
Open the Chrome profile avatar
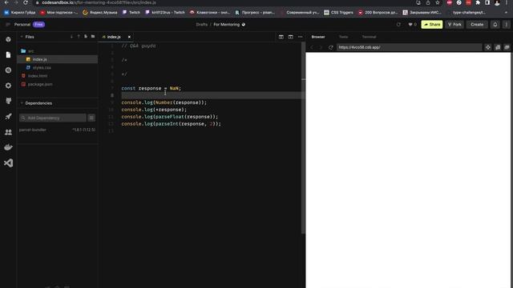pos(497,2)
